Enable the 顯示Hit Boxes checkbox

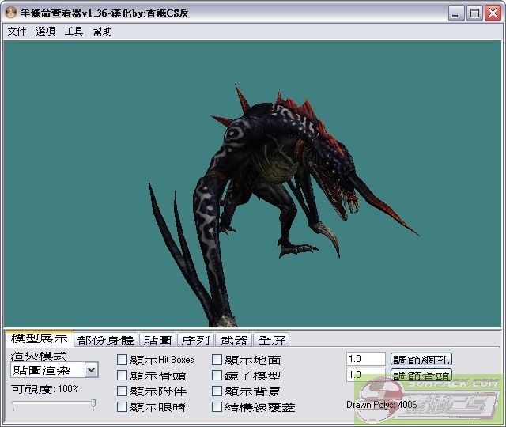pyautogui.click(x=122, y=360)
